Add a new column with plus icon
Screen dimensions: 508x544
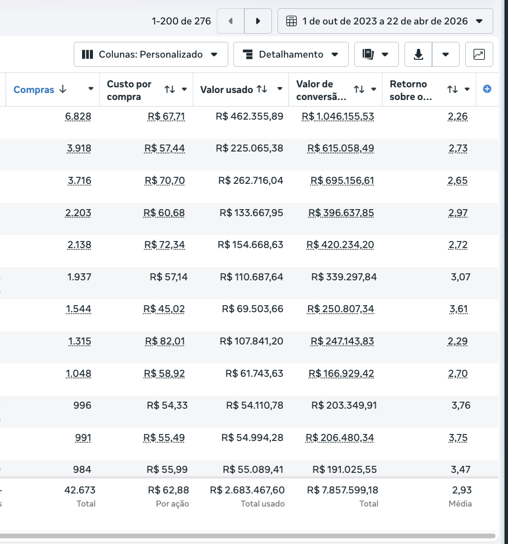487,89
